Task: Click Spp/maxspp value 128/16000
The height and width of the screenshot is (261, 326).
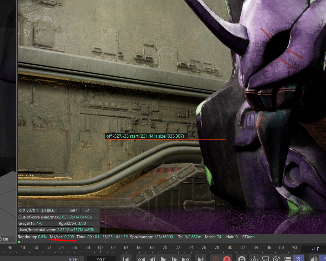Action: click(x=163, y=237)
